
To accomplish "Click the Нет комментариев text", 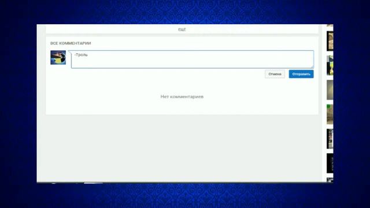I will [x=182, y=96].
